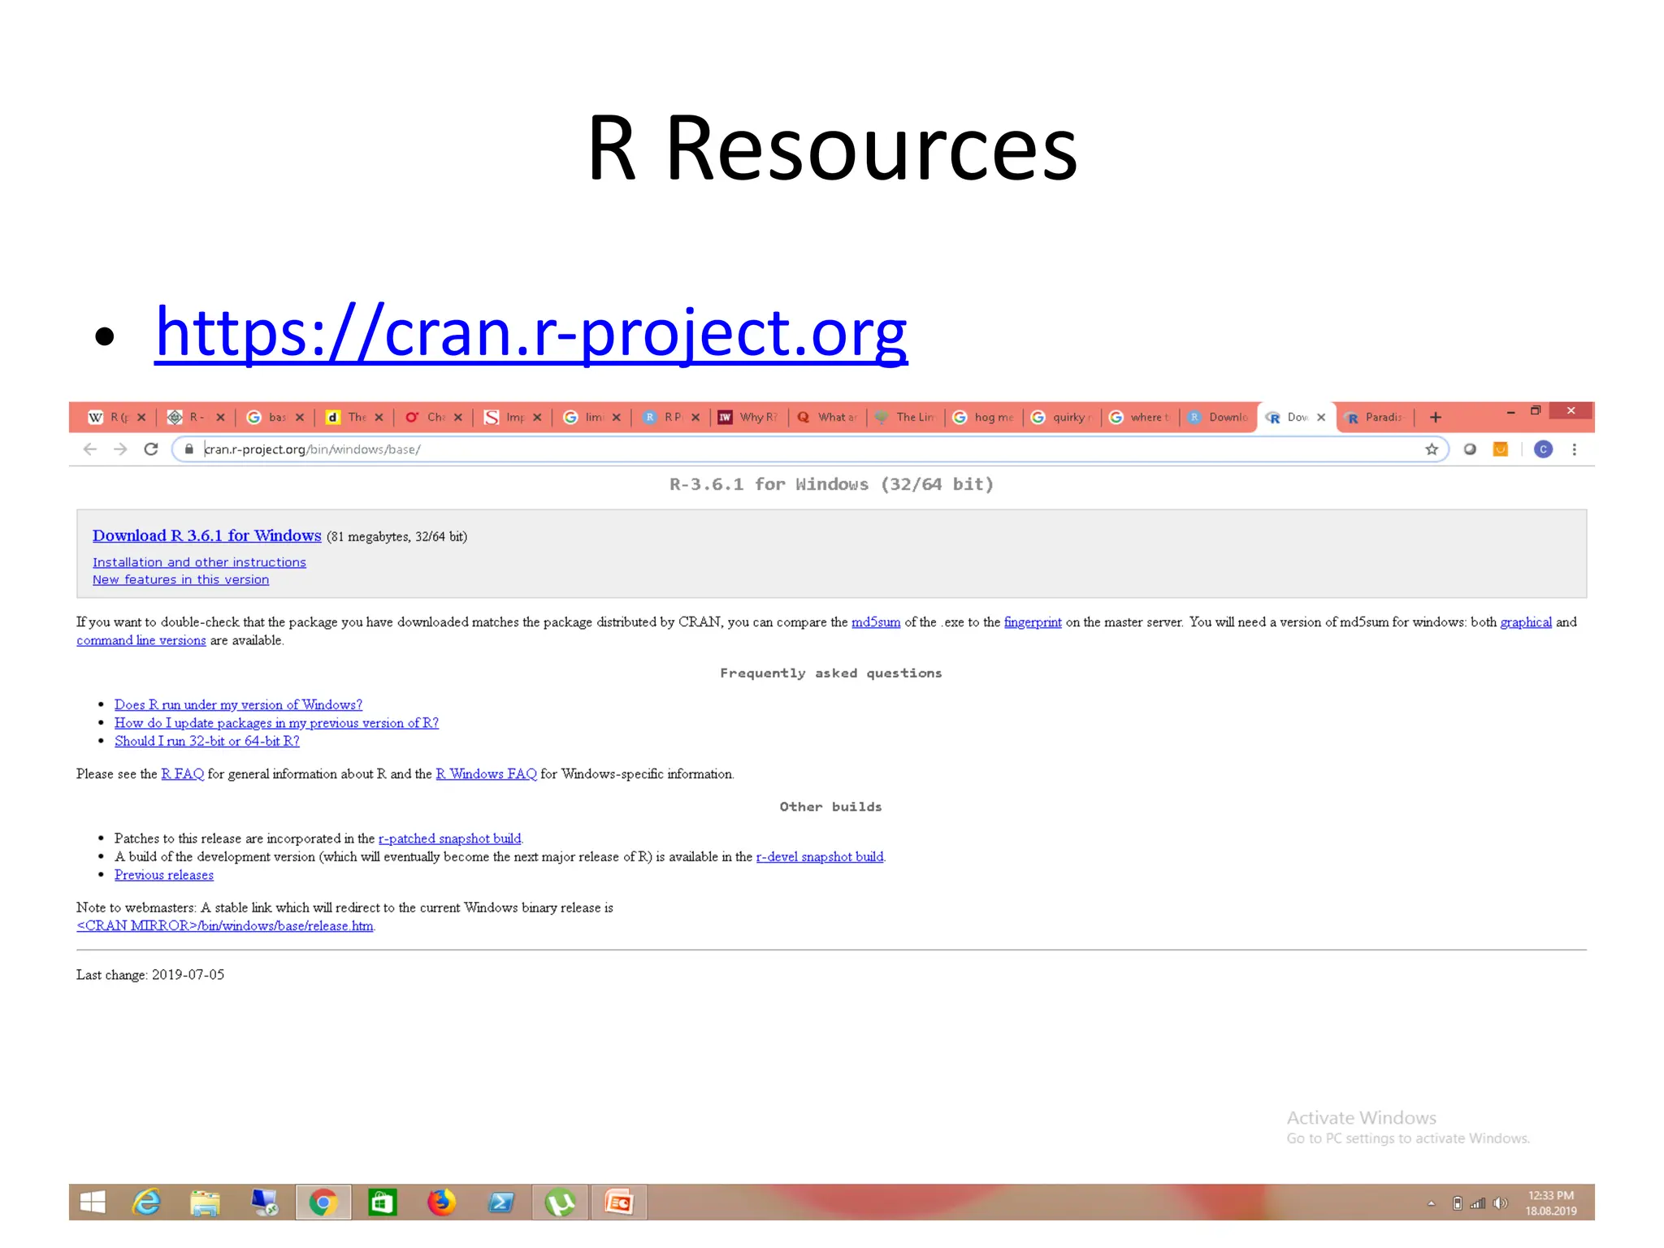The image size is (1664, 1248).
Task: Close the Wikipedia 'R (p' tab
Action: [x=141, y=418]
